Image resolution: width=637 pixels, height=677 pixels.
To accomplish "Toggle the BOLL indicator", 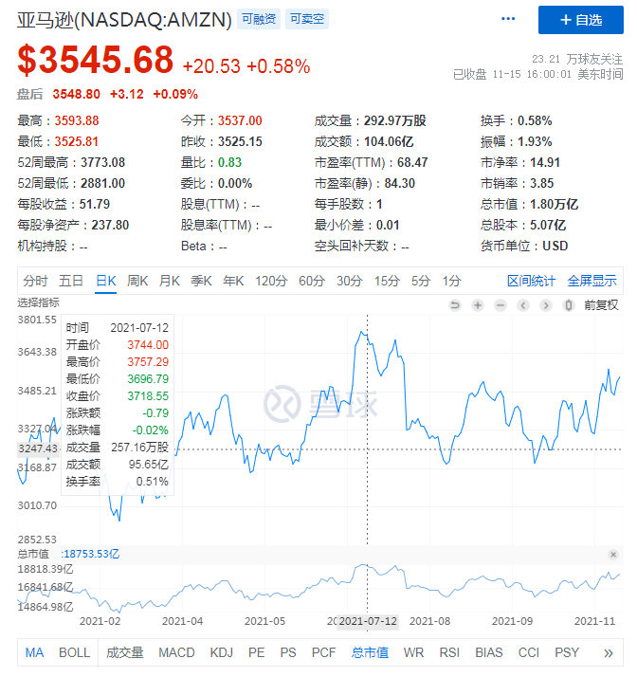I will click(x=75, y=652).
